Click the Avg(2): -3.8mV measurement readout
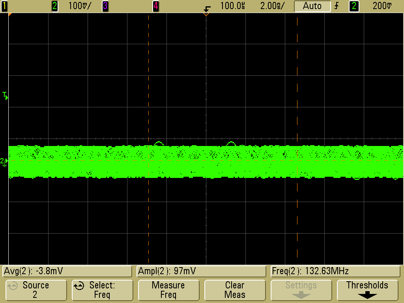Image resolution: width=404 pixels, height=303 pixels. click(x=67, y=271)
